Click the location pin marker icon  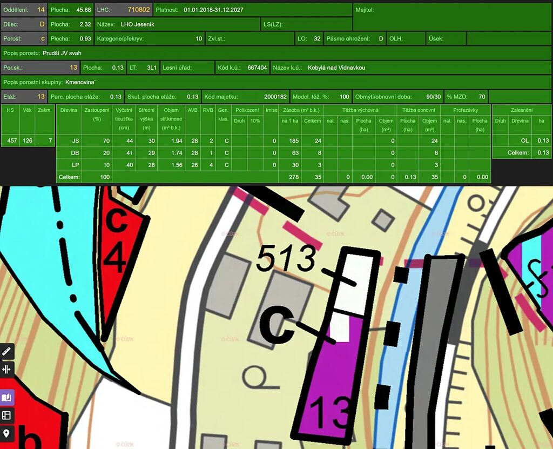(x=7, y=433)
